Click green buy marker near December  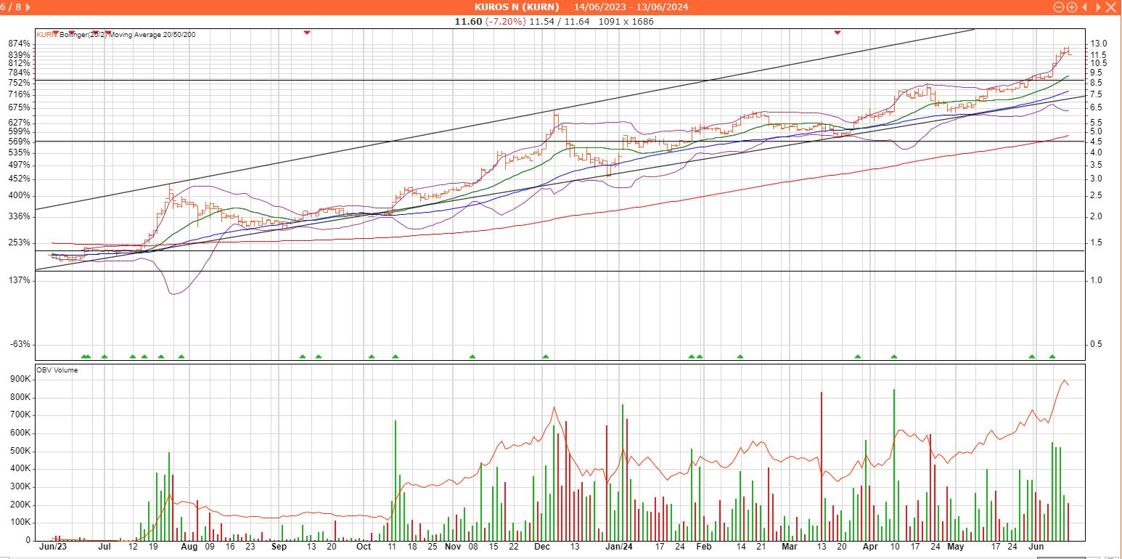[545, 356]
